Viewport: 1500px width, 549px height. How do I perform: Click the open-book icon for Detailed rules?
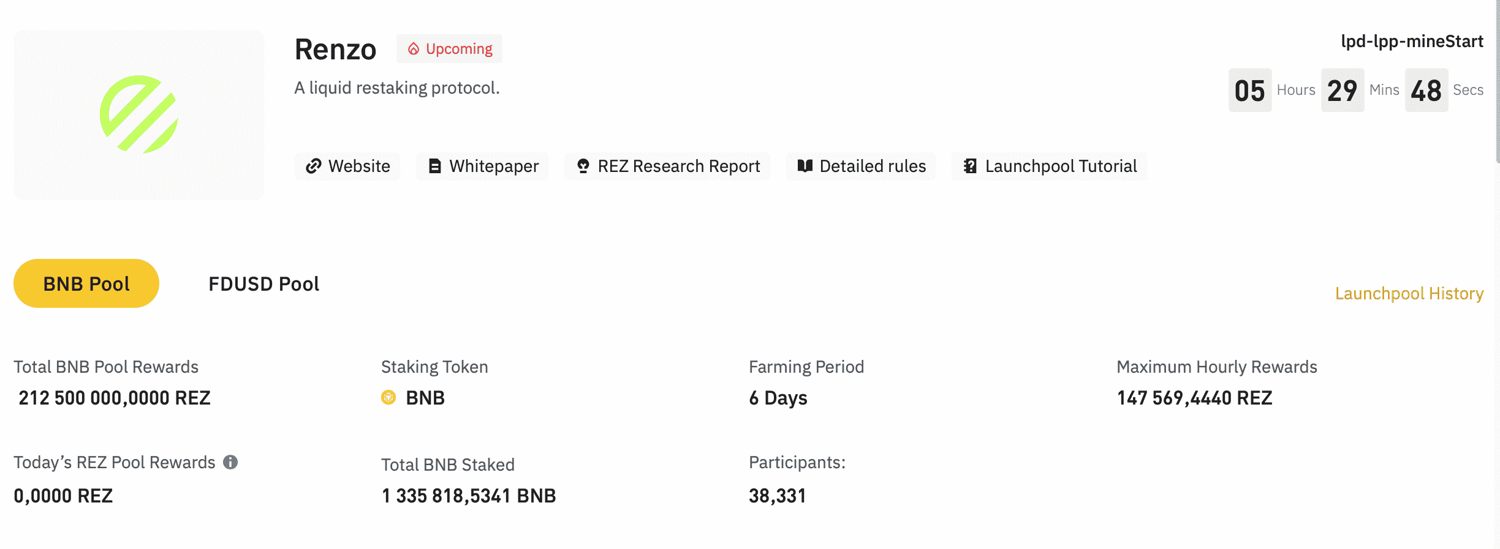point(805,166)
